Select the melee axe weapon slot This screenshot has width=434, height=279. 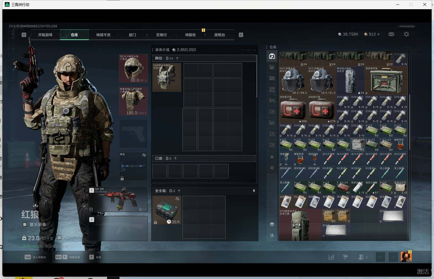tap(133, 166)
